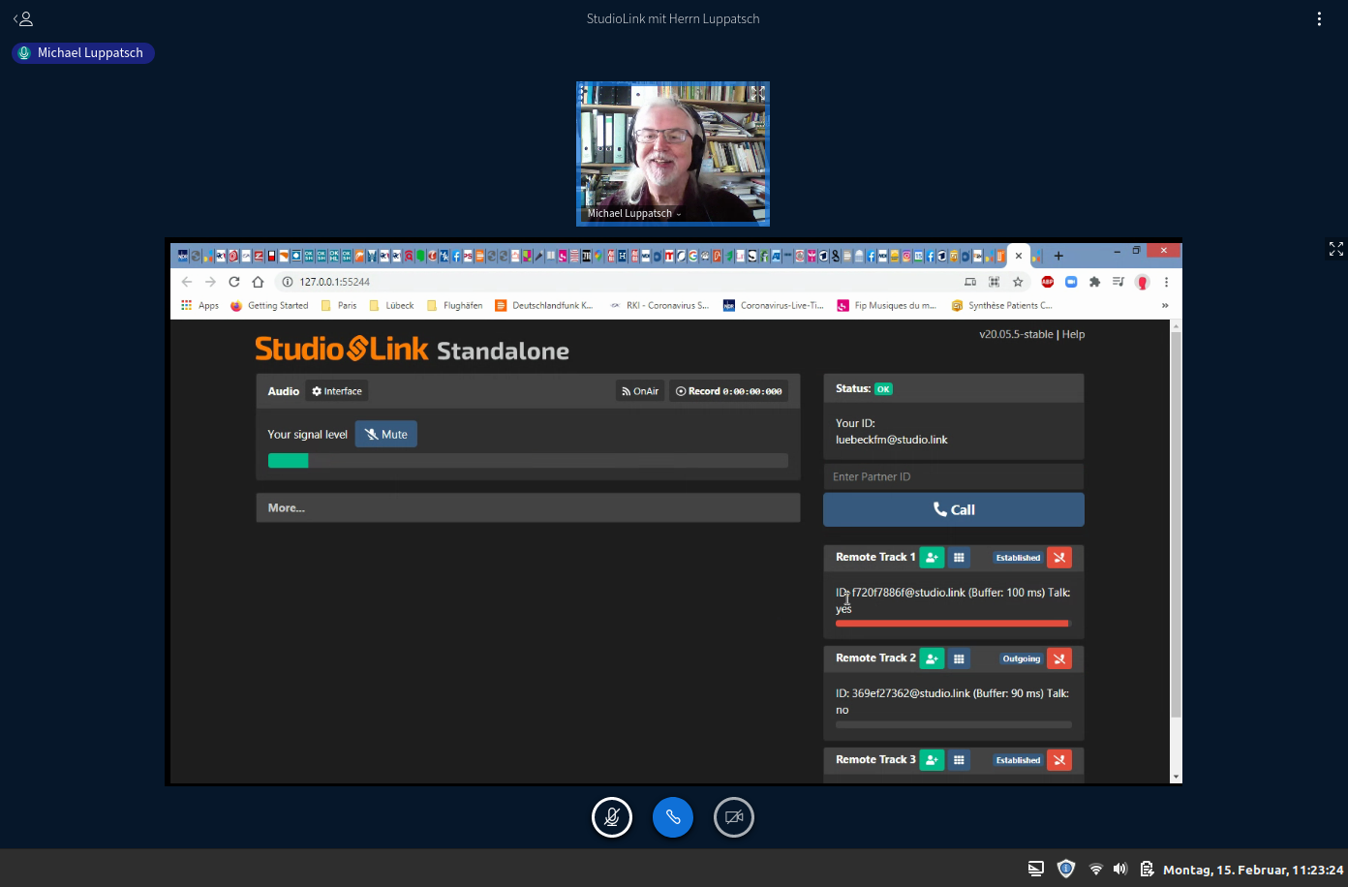Click add contact icon on Remote Track 2
The width and height of the screenshot is (1348, 887).
[932, 658]
